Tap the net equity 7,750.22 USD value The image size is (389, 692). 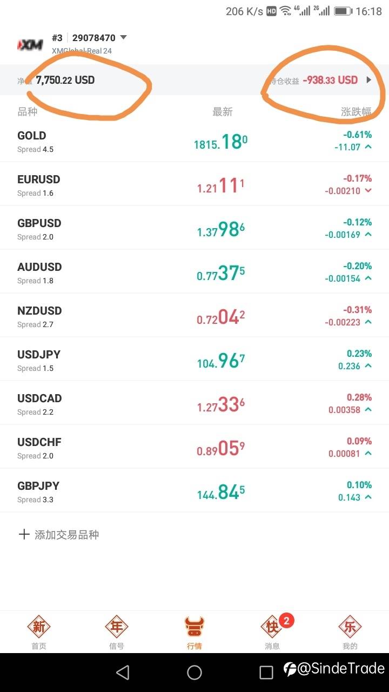[65, 80]
